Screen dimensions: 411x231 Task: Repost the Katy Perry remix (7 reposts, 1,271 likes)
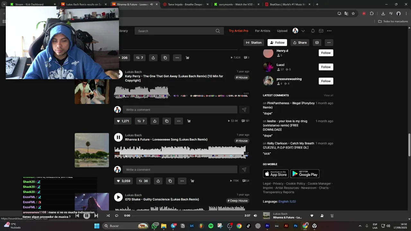point(141,121)
